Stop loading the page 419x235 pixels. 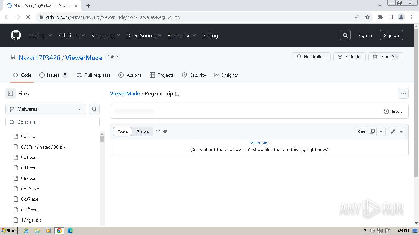pyautogui.click(x=28, y=17)
